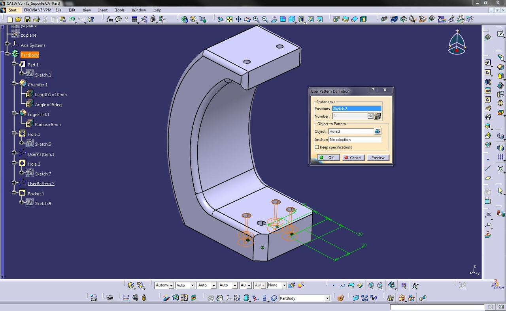Viewport: 506px width, 311px height.
Task: Collapse the Pocket.1 node
Action: pos(14,192)
